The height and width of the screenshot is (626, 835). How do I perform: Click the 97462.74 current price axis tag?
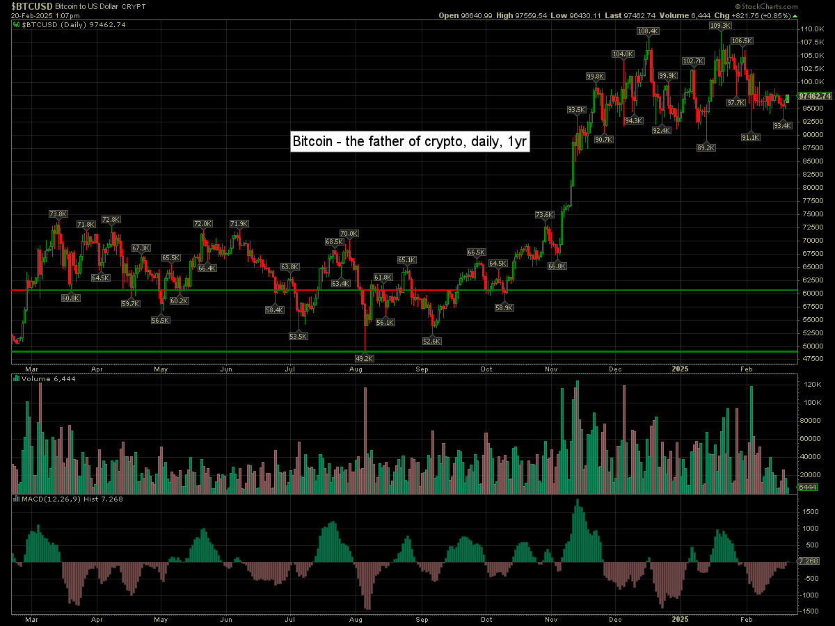point(815,96)
